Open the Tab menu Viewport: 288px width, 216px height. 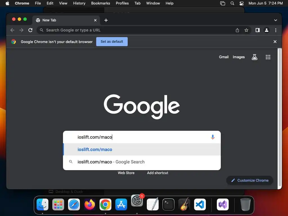(137, 3)
